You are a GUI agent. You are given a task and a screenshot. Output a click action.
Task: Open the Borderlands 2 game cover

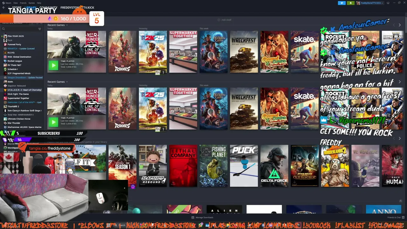pos(335,166)
